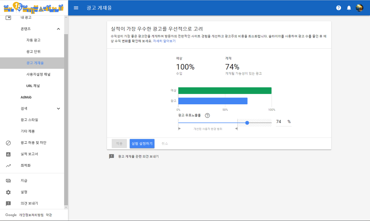Open the 약관 footer link
The image size is (370, 221).
click(49, 215)
